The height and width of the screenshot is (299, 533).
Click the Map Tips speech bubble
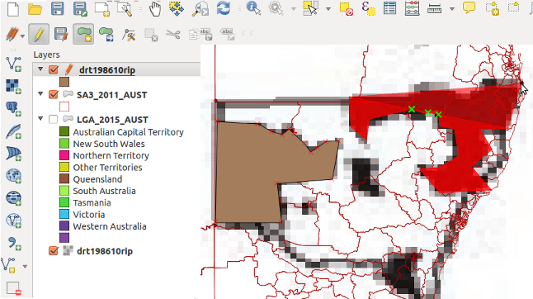pos(469,7)
